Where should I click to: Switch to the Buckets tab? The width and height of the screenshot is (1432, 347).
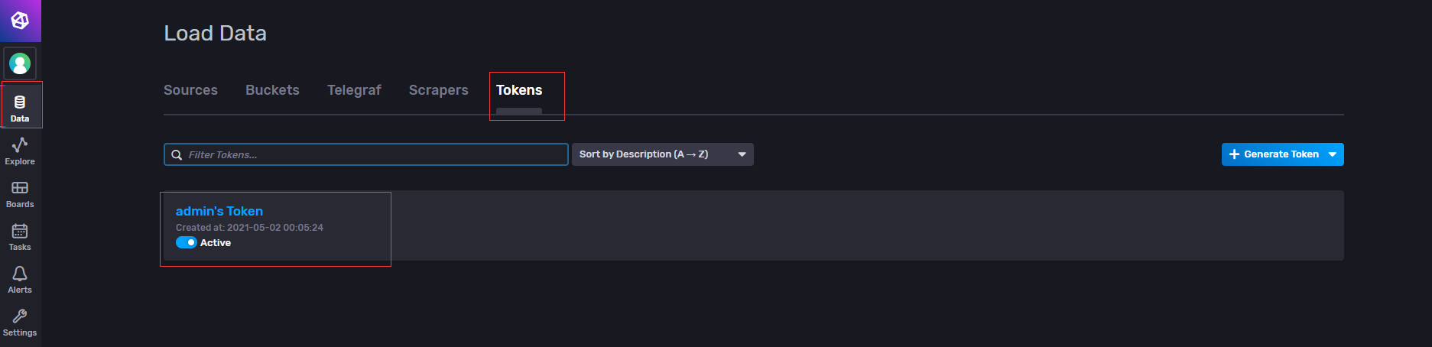pos(272,90)
